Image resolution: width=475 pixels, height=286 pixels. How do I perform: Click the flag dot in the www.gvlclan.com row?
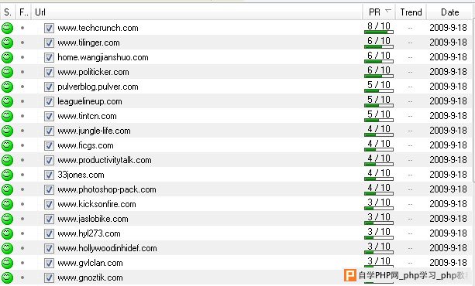point(22,263)
